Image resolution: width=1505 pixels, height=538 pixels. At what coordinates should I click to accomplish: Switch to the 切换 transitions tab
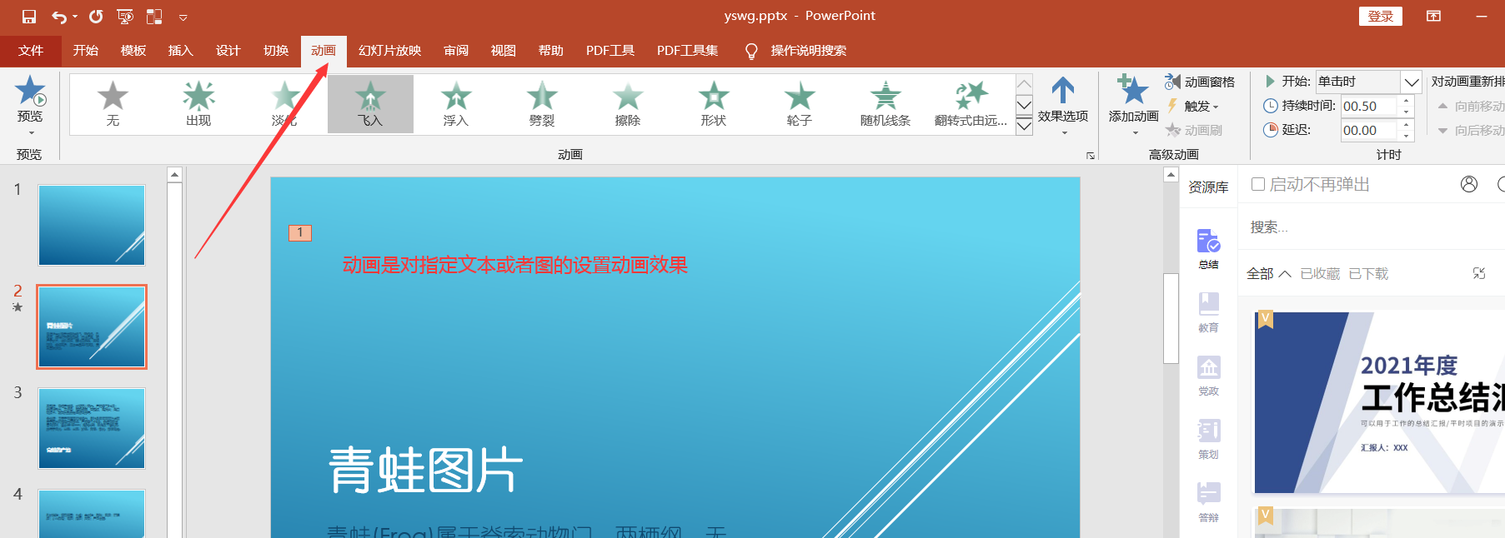pyautogui.click(x=276, y=51)
